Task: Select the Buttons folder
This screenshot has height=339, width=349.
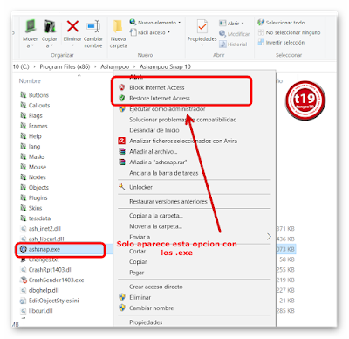Action: click(x=35, y=95)
